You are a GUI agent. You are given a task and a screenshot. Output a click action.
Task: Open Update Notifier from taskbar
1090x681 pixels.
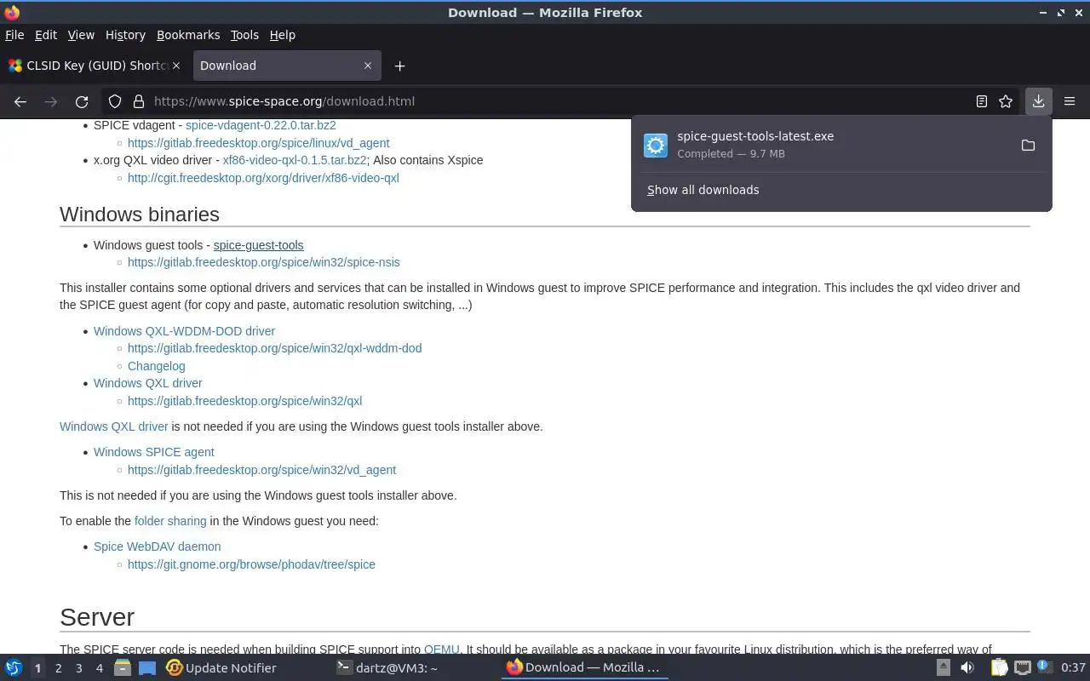tap(221, 668)
